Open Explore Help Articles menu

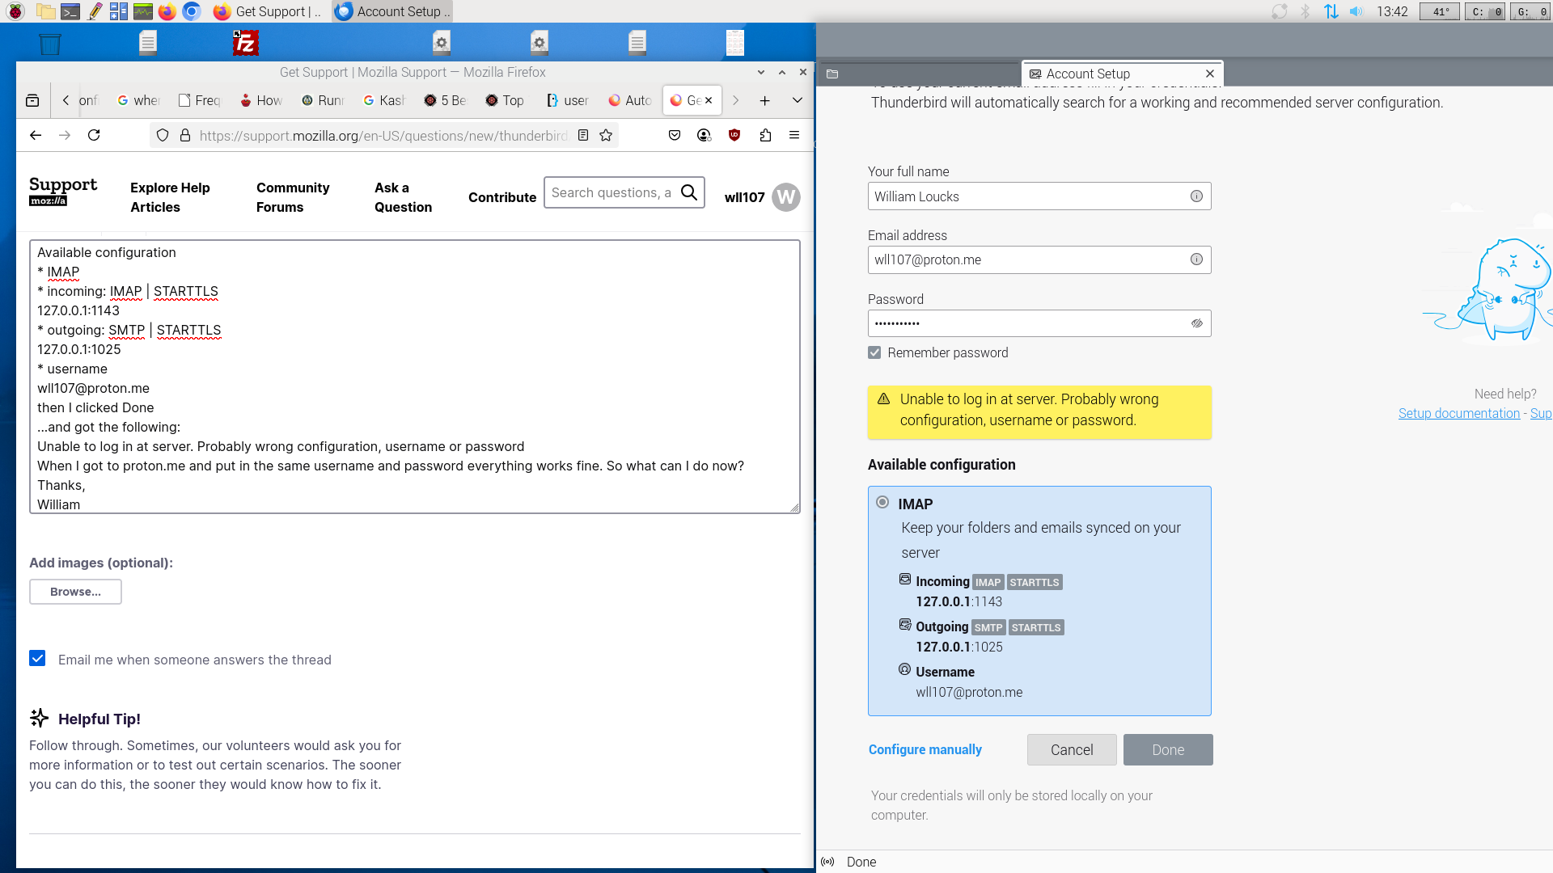pos(170,197)
